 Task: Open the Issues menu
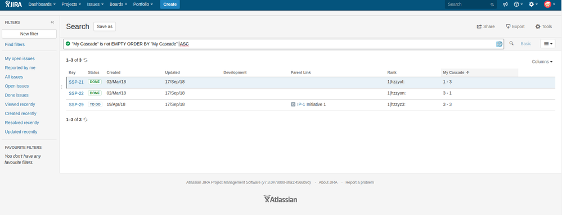coord(95,4)
